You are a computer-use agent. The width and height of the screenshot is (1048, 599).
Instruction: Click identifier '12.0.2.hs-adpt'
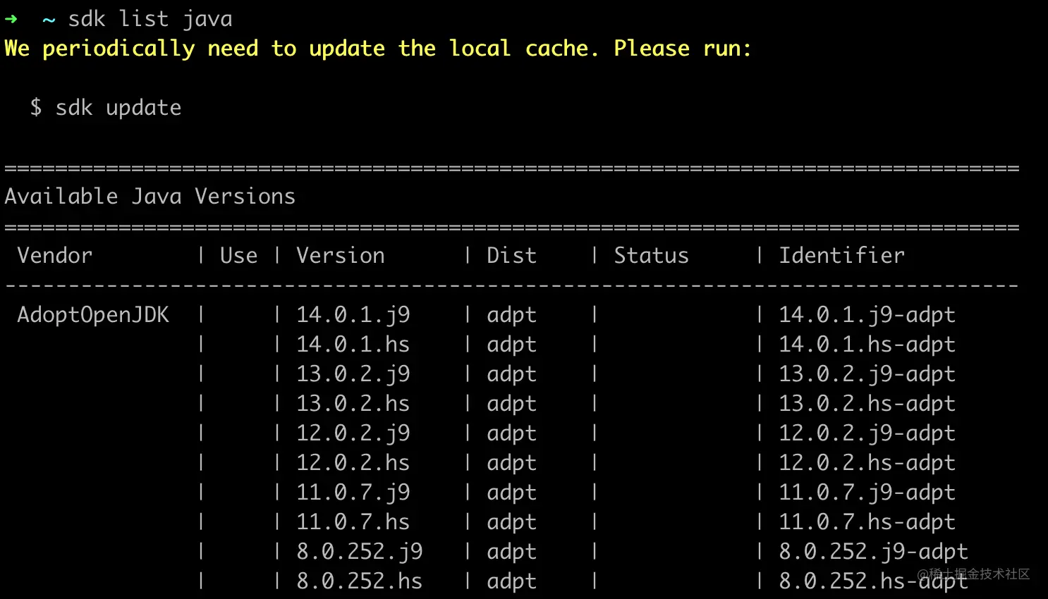point(867,462)
